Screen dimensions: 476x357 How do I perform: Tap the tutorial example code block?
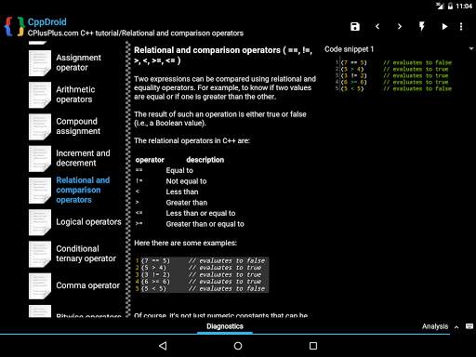pyautogui.click(x=202, y=274)
